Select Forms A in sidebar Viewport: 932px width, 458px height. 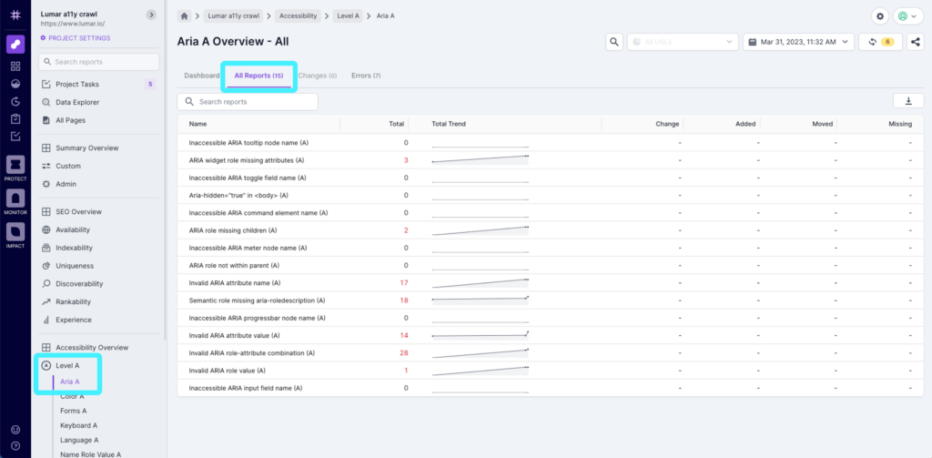[73, 411]
